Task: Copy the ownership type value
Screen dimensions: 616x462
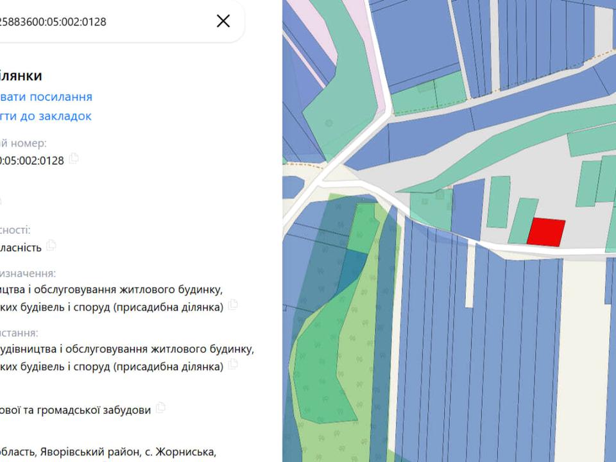Action: point(51,245)
